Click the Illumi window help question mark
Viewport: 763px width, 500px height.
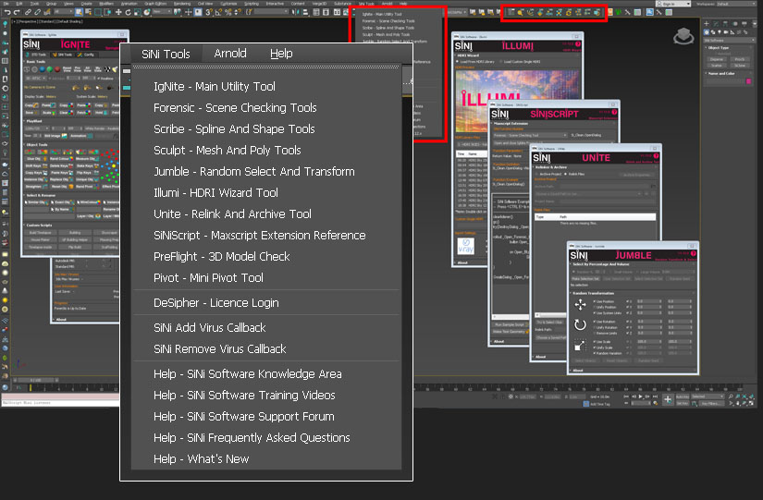[578, 44]
